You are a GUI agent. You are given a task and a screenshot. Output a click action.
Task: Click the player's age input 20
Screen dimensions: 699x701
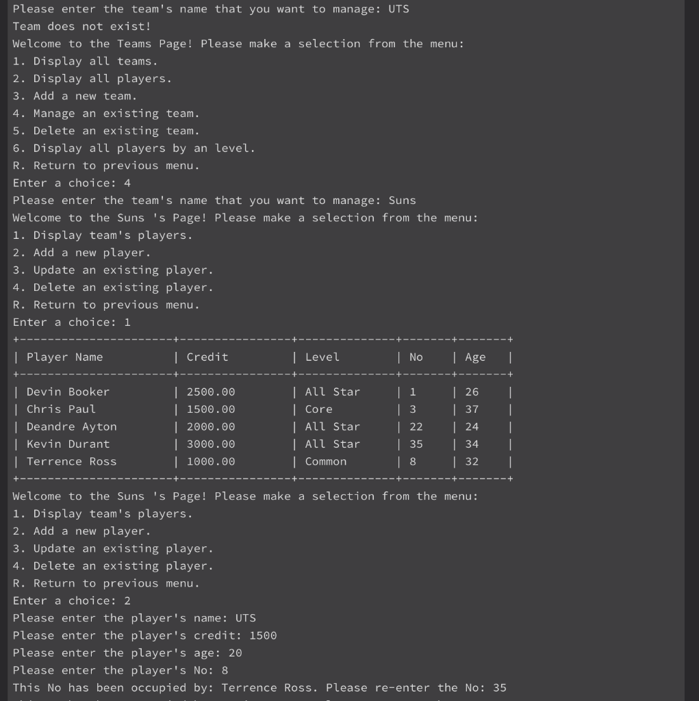click(x=236, y=653)
